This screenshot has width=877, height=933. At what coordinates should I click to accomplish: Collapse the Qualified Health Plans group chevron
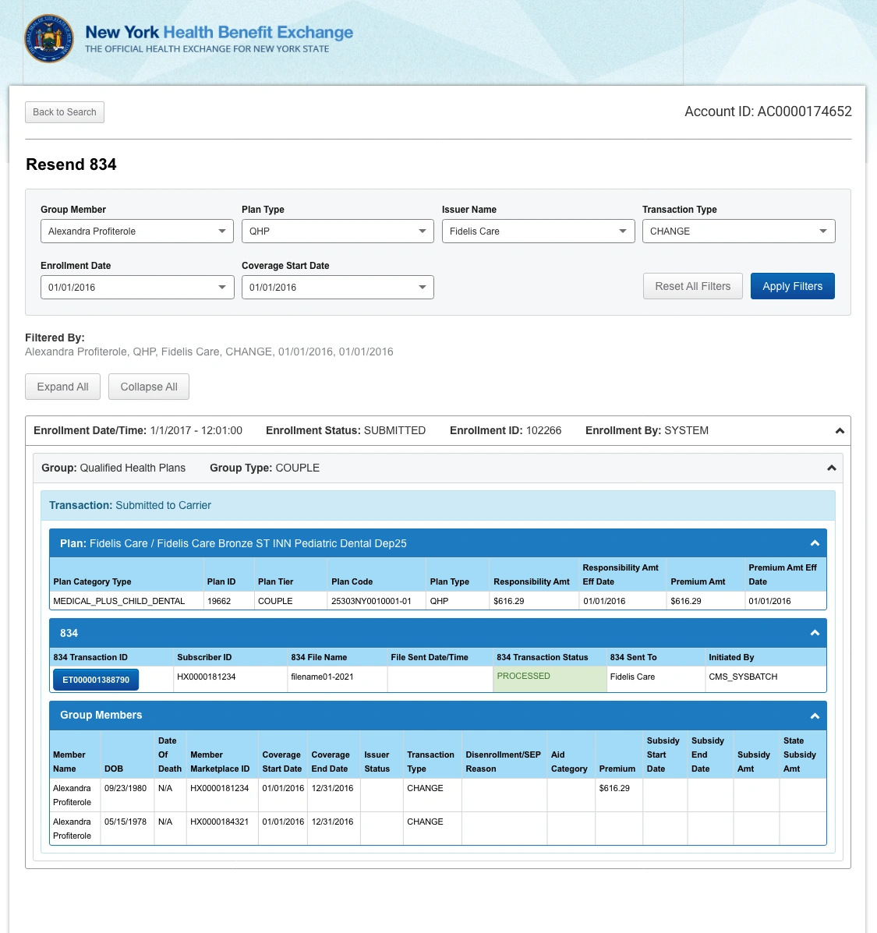click(x=831, y=468)
